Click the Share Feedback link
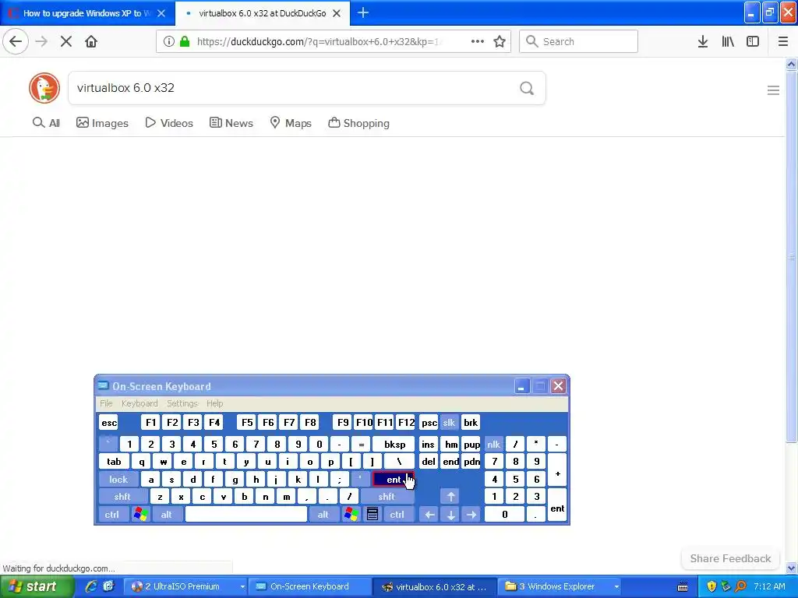Screen dimensions: 798x598 (x=730, y=558)
